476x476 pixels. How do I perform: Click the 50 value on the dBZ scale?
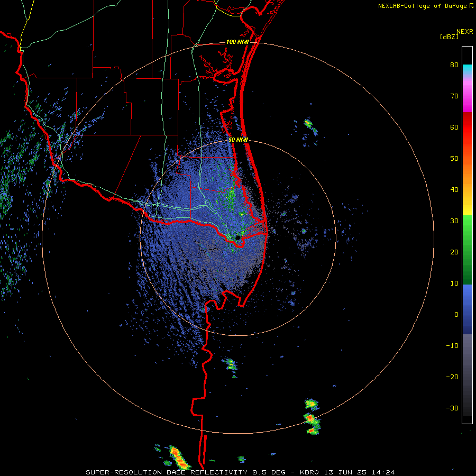pos(454,159)
